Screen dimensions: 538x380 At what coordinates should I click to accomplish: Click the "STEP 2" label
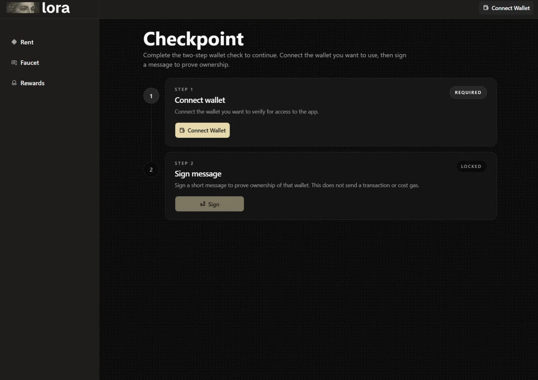point(184,163)
